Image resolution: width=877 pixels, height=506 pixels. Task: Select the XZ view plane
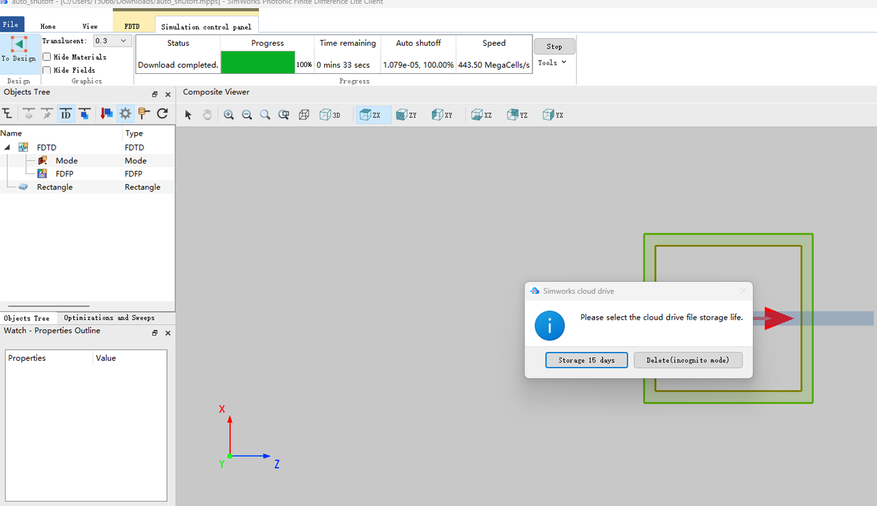[x=482, y=115]
